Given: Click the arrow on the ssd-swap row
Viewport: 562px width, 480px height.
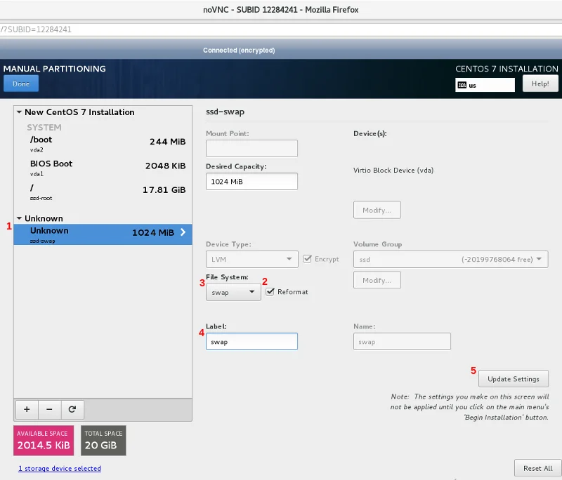Looking at the screenshot, I should click(183, 232).
